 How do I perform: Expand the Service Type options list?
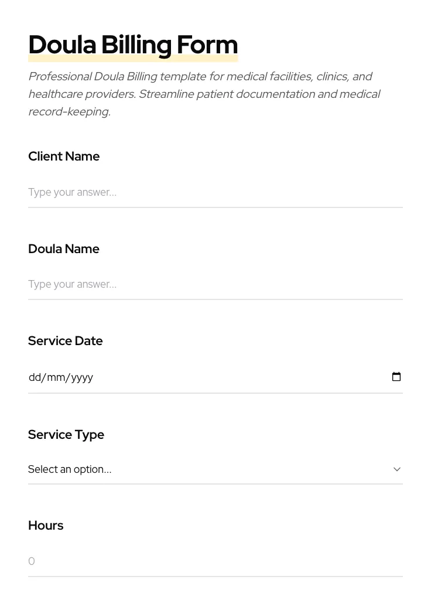215,469
